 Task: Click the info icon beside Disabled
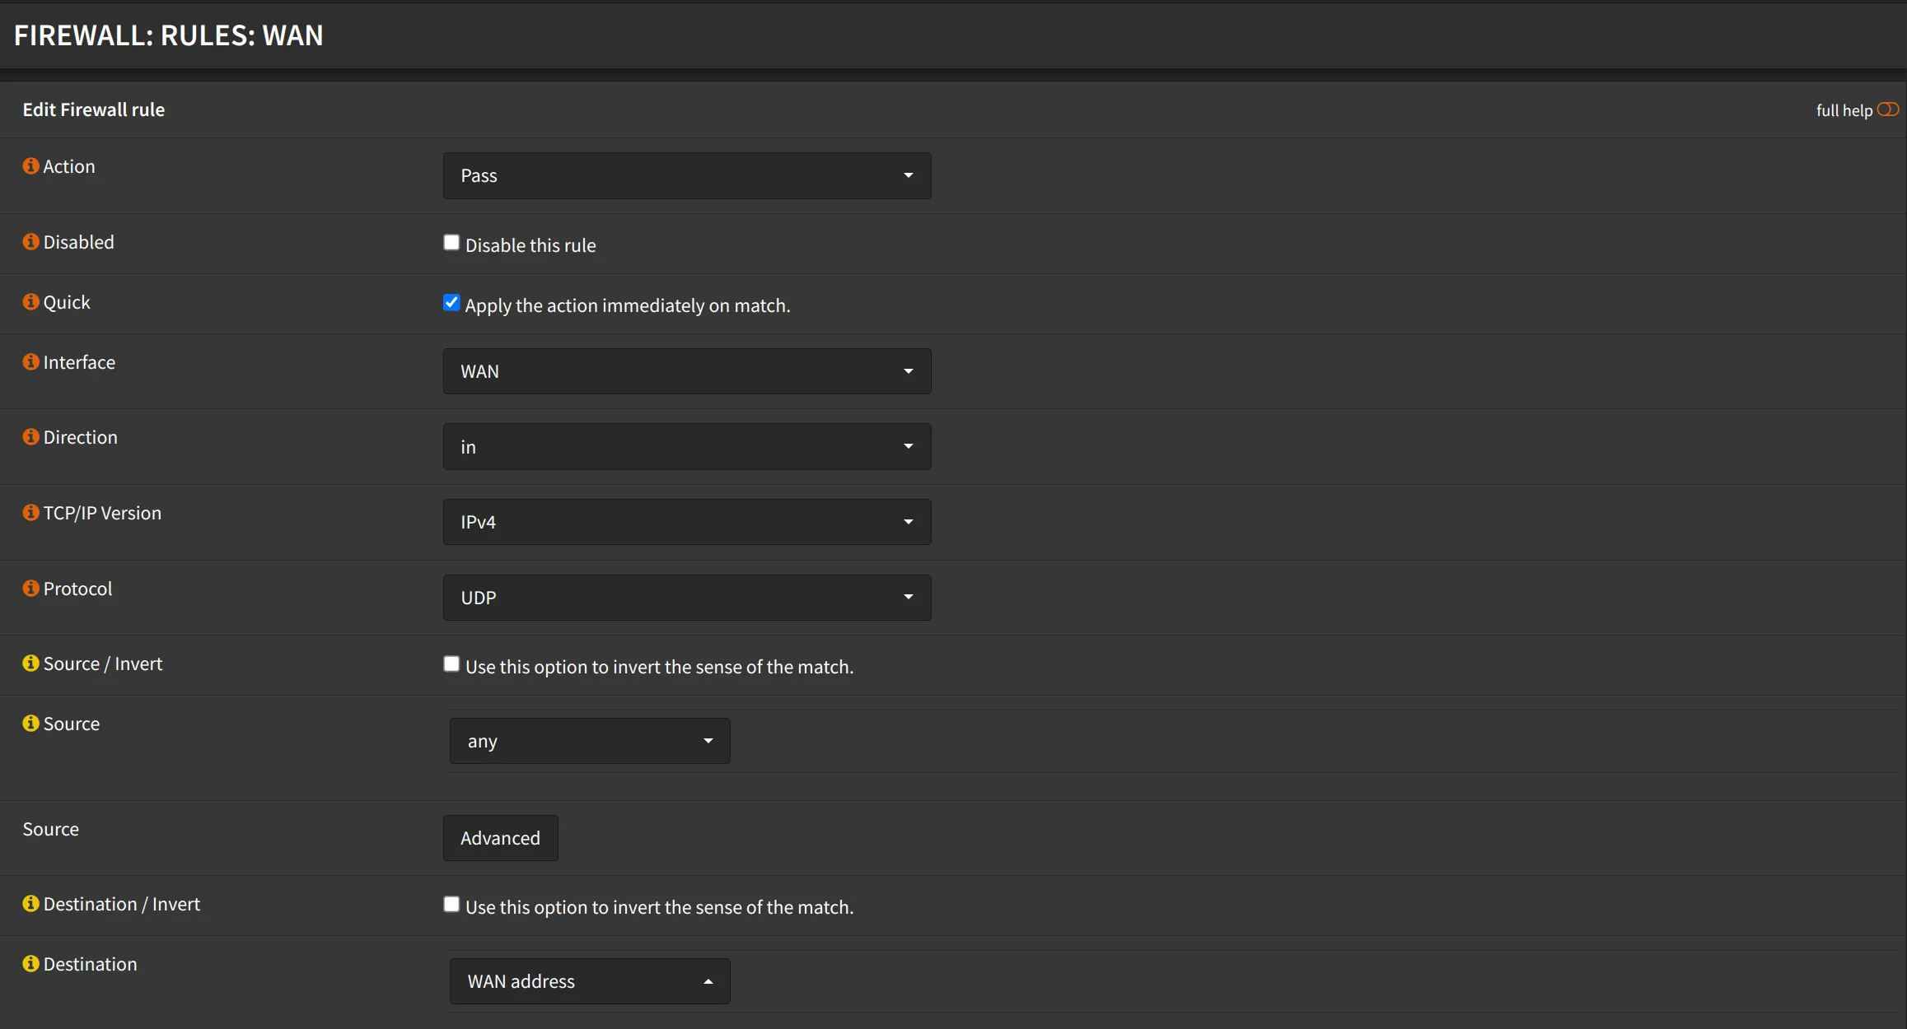(x=30, y=242)
